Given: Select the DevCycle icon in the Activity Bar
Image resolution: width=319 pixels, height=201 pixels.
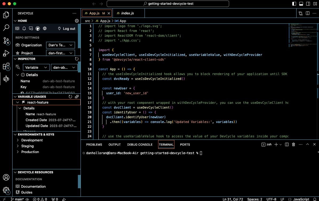Looking at the screenshot, I should coord(6,79).
